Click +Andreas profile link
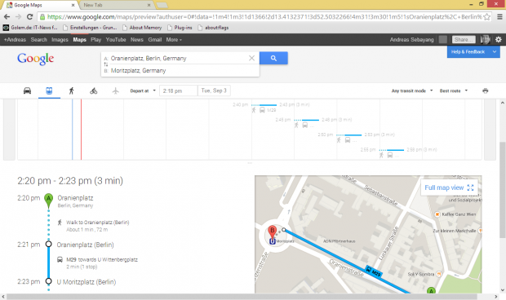The image size is (506, 300). click(15, 40)
